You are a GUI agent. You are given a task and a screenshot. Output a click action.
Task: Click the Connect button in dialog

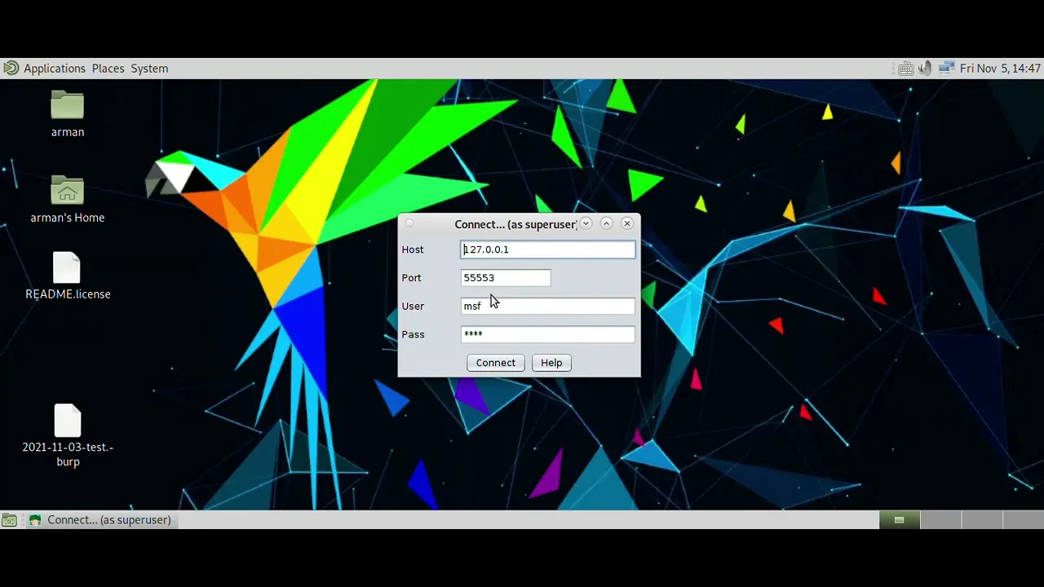[496, 363]
